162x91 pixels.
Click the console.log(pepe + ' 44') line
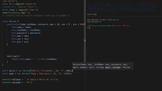[17, 82]
